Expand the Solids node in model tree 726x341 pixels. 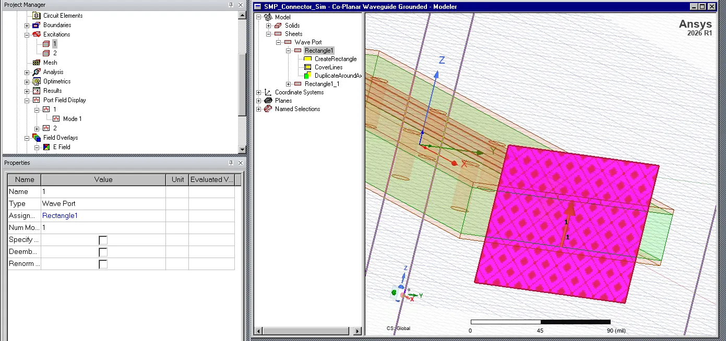tap(269, 26)
